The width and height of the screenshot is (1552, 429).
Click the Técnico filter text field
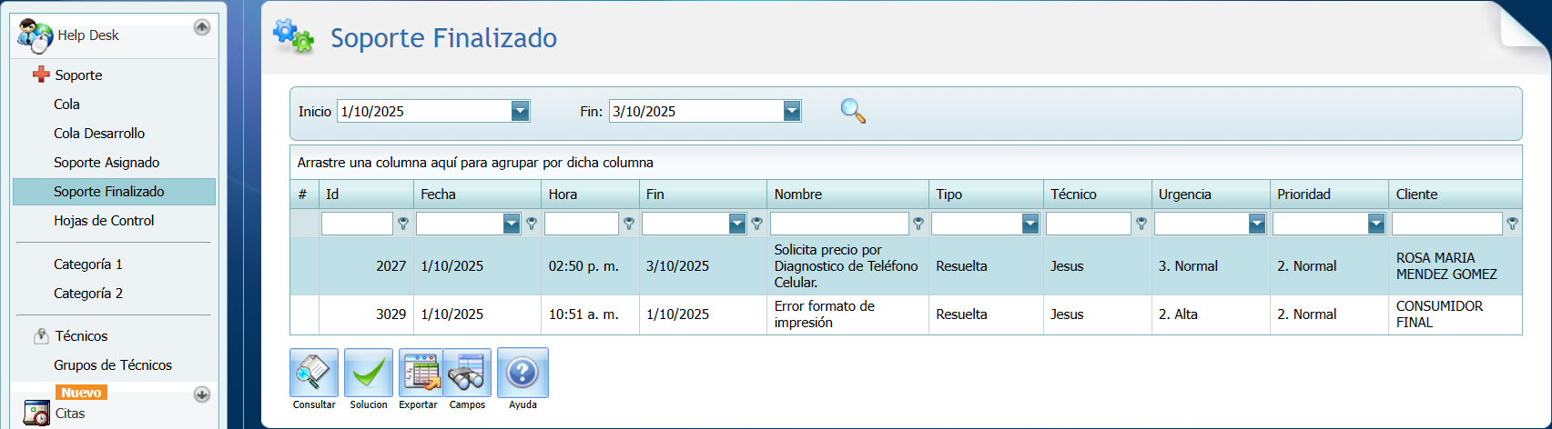point(1088,224)
